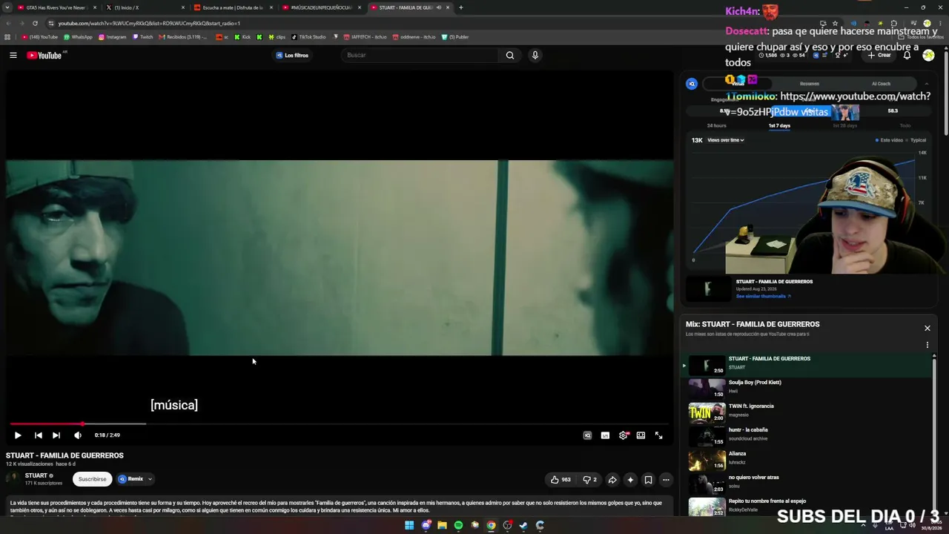Open the TikTok Studio bookmark
The height and width of the screenshot is (534, 949).
308,37
